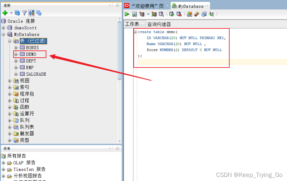Expand the 分析视图报告 folder

point(3,176)
